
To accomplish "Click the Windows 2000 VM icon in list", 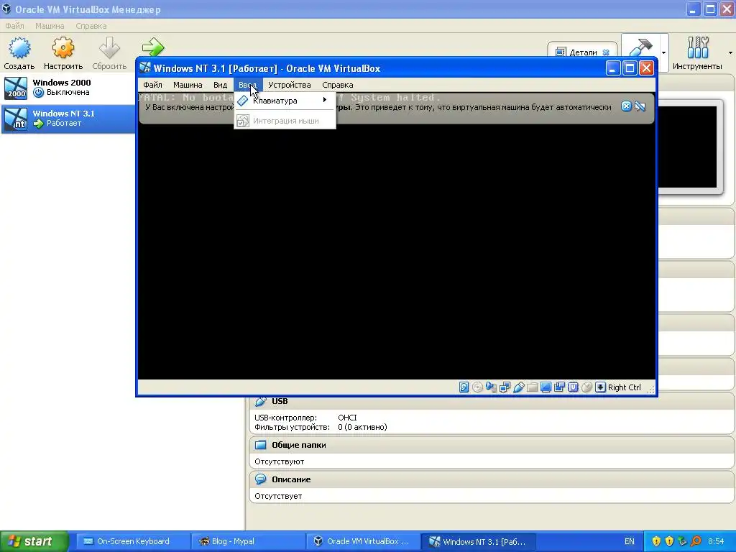I will pos(16,88).
